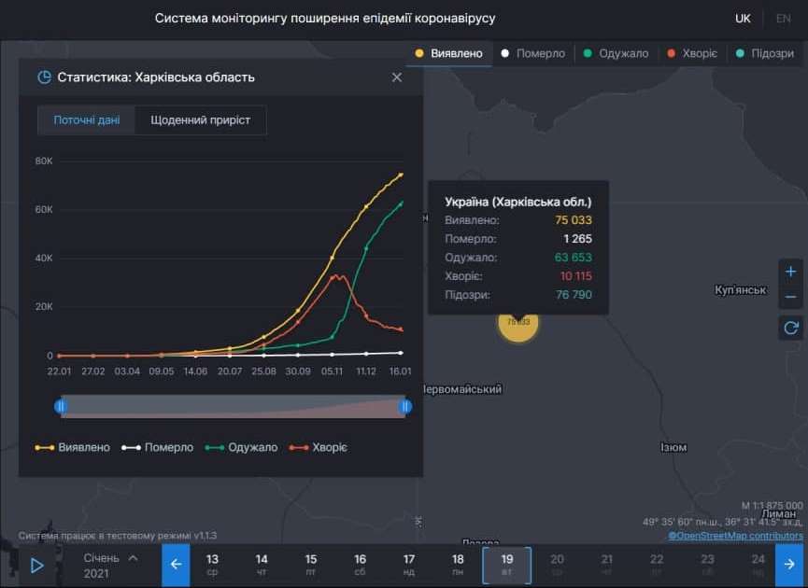Switch interface language to EN
This screenshot has height=588, width=808.
click(785, 18)
